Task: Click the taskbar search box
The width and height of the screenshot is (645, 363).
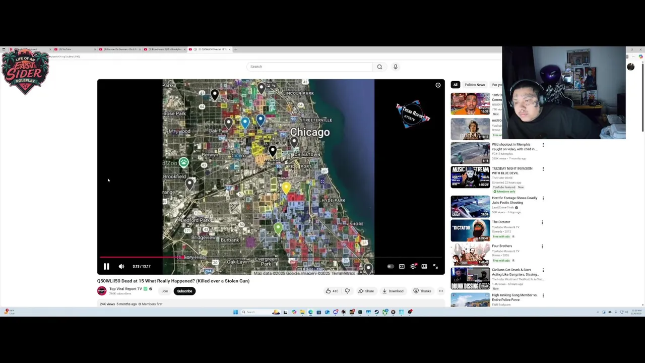Action: pos(261,312)
